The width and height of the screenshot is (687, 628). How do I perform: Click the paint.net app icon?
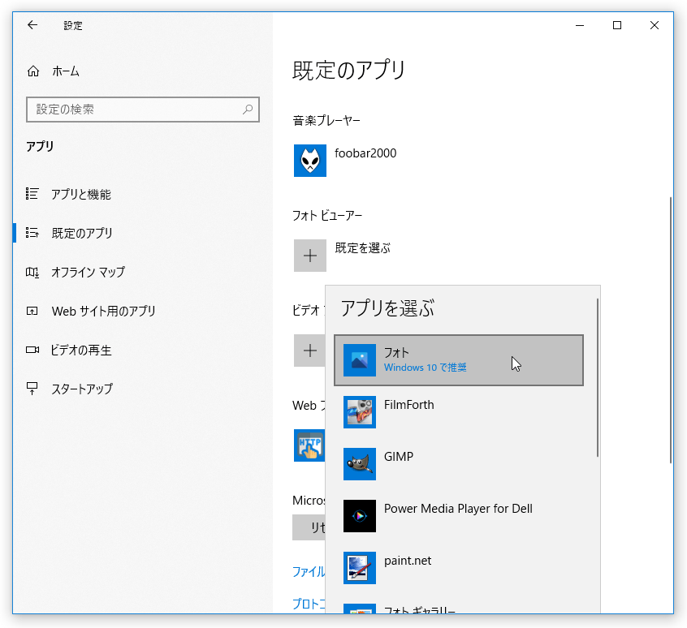point(359,568)
